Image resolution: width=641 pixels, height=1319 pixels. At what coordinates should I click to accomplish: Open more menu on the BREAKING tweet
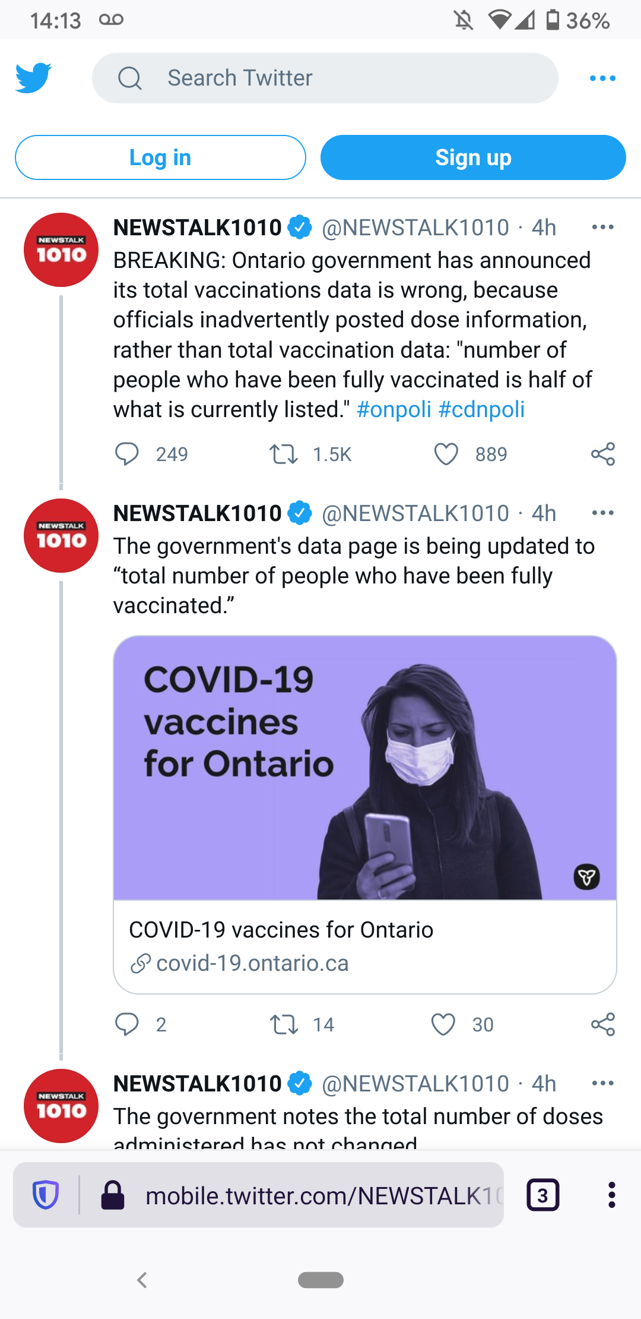tap(602, 227)
